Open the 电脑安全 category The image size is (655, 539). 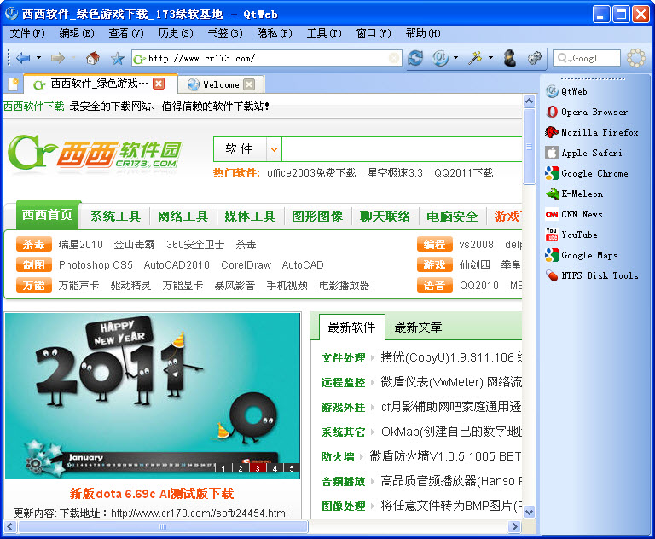pos(452,217)
